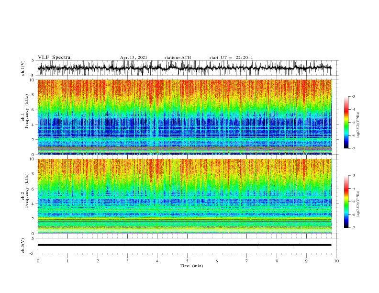This screenshot has height=293, width=379.
Task: Click the "Time (min)" axis title
Action: pos(191,266)
